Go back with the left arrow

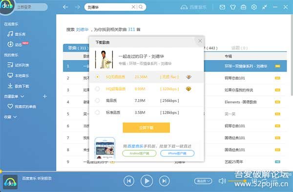[x=65, y=7]
